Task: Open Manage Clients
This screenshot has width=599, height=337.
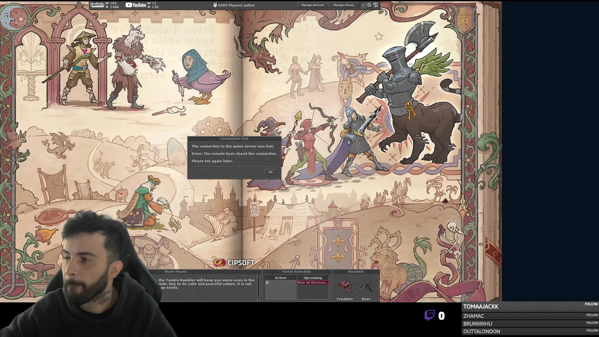Action: (344, 5)
